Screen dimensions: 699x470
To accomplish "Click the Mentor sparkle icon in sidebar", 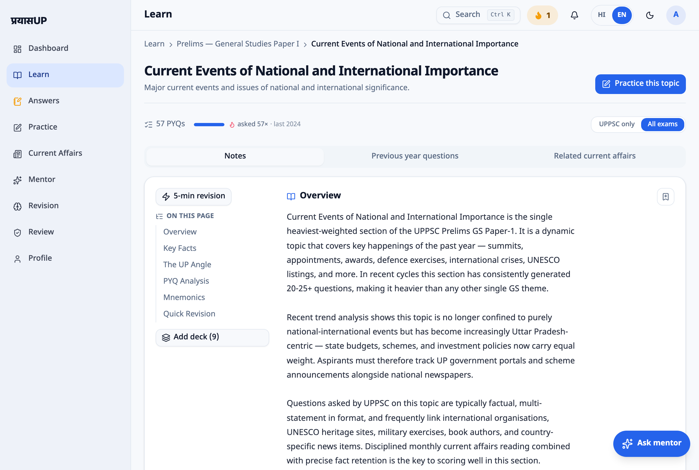I will click(17, 180).
